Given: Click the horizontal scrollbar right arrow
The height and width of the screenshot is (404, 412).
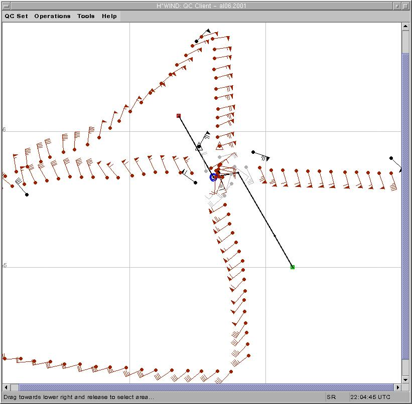Looking at the screenshot, I should [x=398, y=387].
